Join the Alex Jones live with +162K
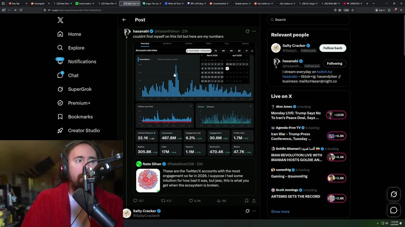Viewport: 405px width, 227px height. 336,115
